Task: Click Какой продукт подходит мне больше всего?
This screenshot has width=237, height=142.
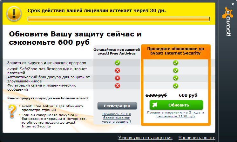Action: [x=48, y=98]
